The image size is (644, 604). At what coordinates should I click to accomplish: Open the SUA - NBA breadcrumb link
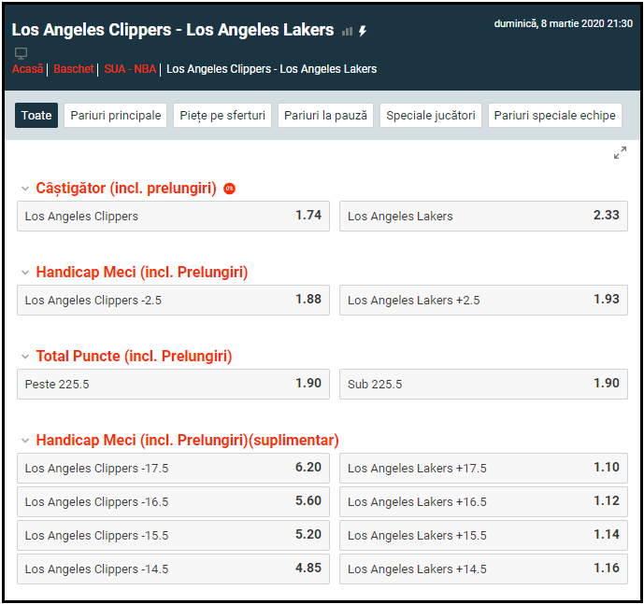tap(130, 69)
